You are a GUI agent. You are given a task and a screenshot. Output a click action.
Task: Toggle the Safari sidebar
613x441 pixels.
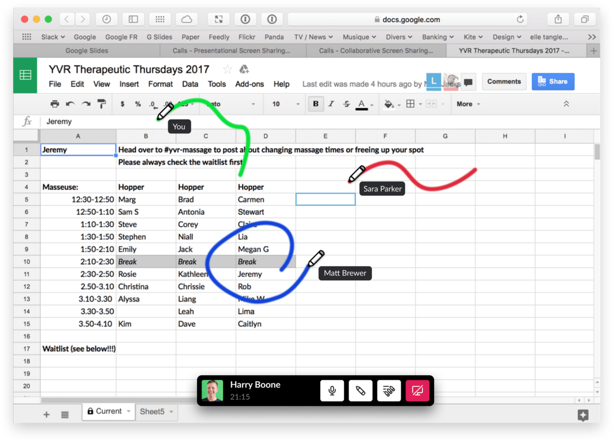(133, 19)
